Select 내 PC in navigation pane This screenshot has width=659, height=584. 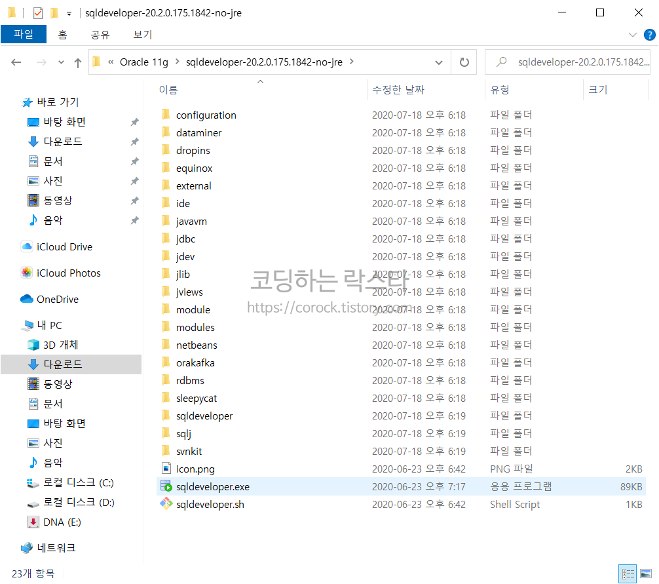click(x=49, y=325)
